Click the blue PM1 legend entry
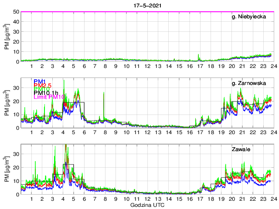This screenshot has width=279, height=209. click(x=41, y=81)
